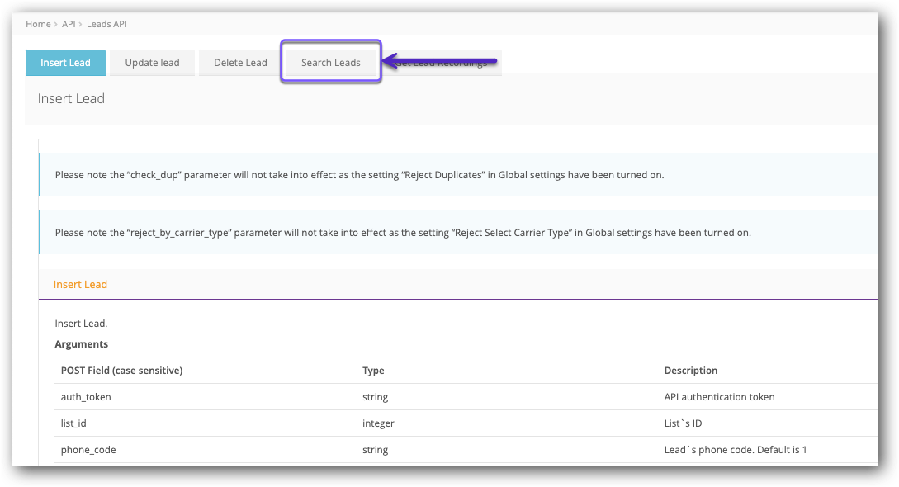Activate the Insert Lead tab
Viewport: 899px width, 487px height.
click(65, 62)
